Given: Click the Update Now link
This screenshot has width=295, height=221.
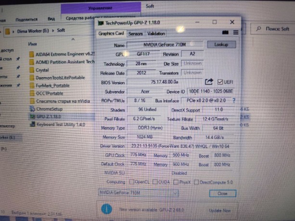Looking at the screenshot, I should click(x=220, y=210).
